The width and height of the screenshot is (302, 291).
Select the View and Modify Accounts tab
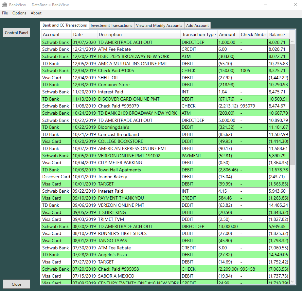tap(159, 26)
